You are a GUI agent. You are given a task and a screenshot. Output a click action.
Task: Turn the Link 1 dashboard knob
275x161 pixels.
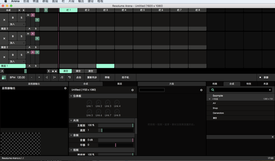[x=89, y=102]
